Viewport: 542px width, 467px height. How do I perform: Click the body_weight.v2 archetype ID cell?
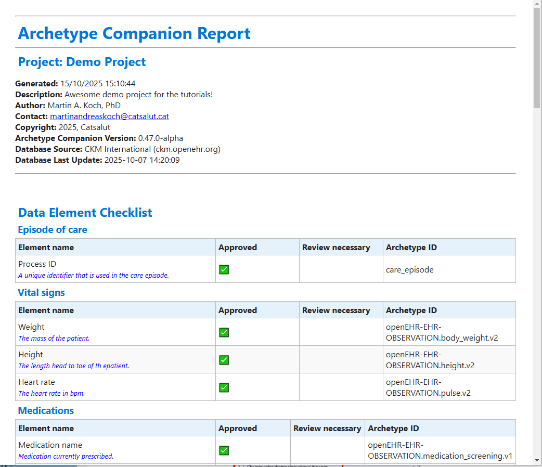tap(442, 332)
